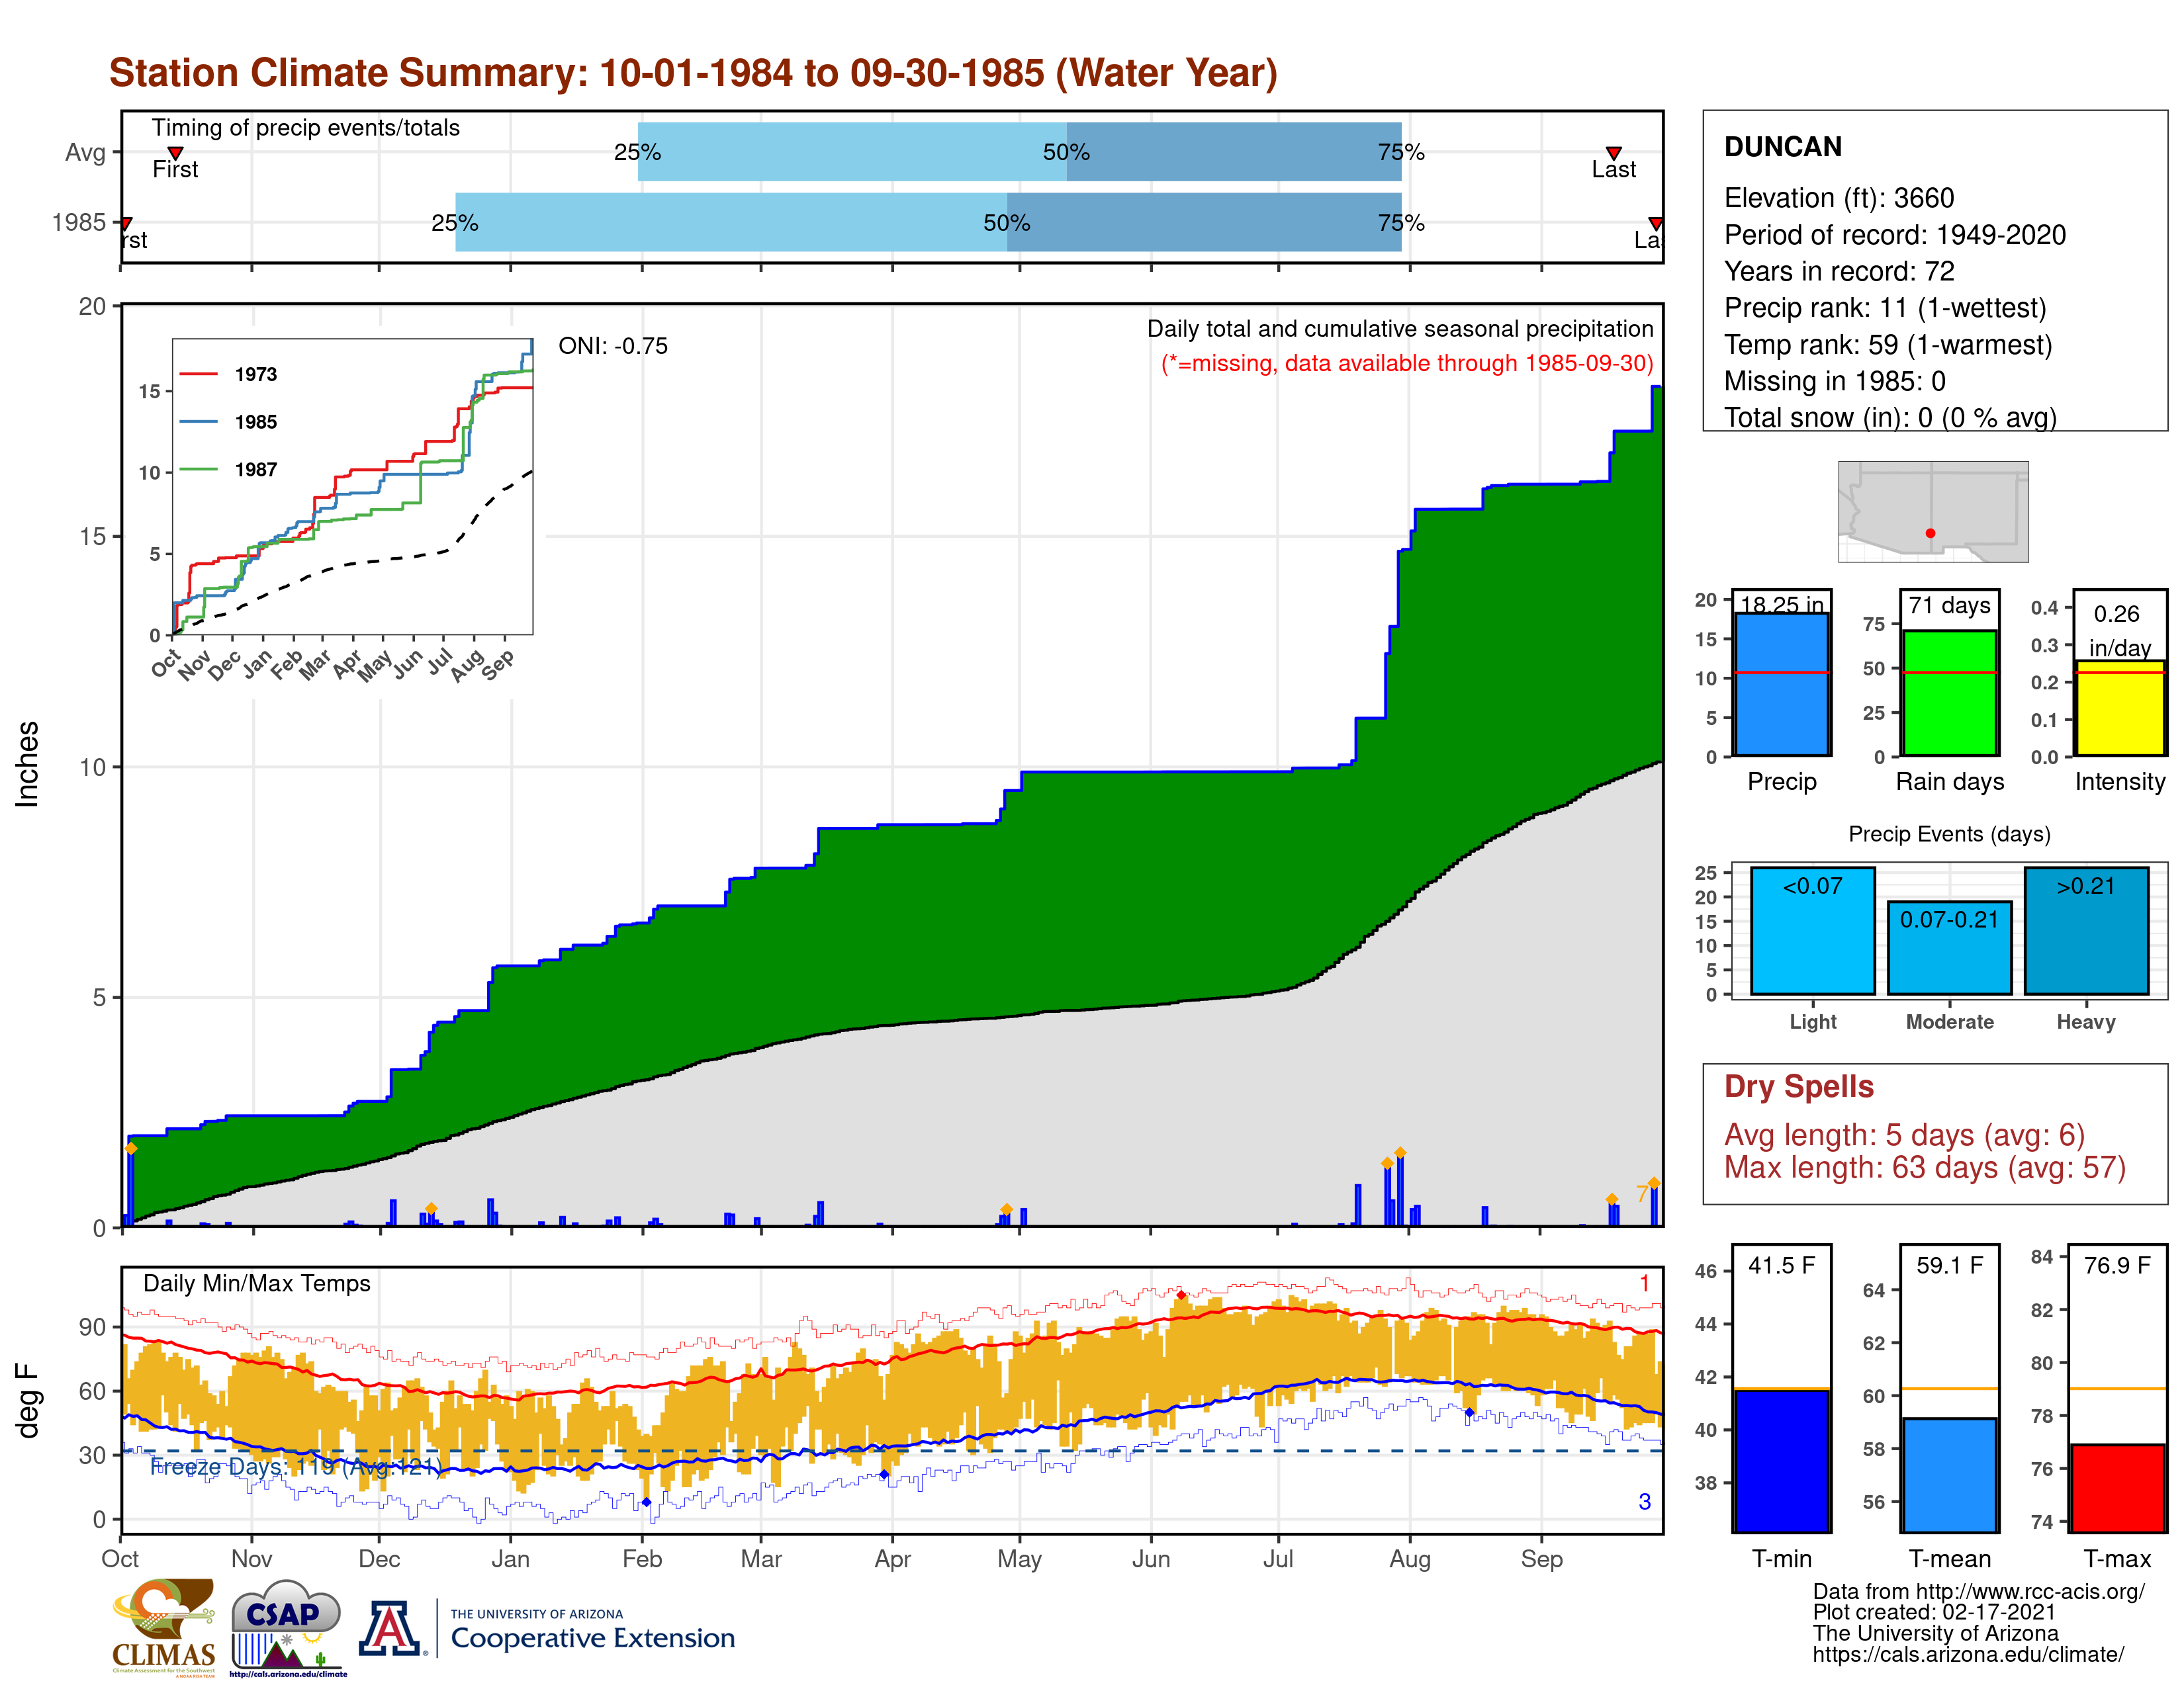Click the 41.5 F value label
The image size is (2184, 1687).
coord(1781,1265)
